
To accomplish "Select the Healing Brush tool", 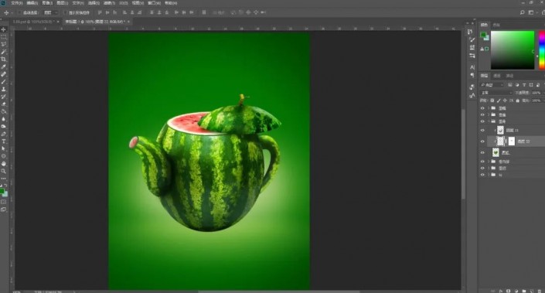I will [3, 74].
